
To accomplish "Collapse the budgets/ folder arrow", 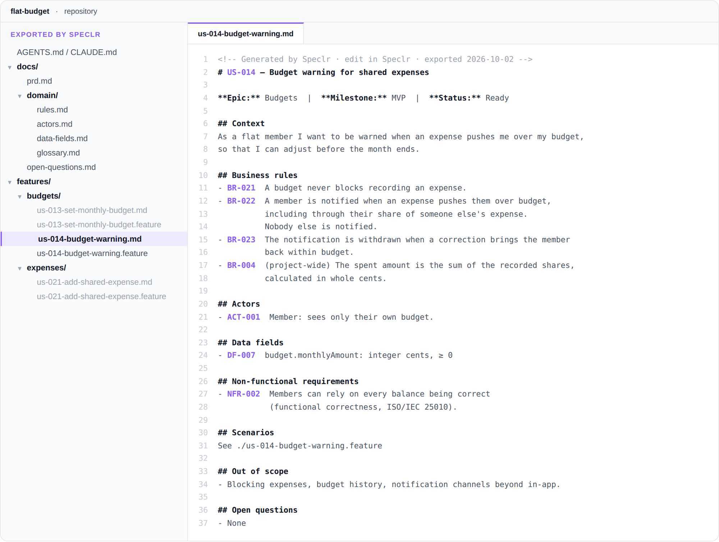I will [20, 197].
